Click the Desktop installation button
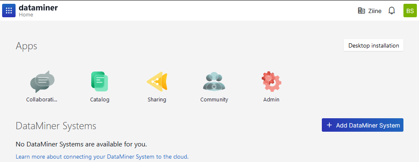Image resolution: width=419 pixels, height=162 pixels. tap(374, 45)
